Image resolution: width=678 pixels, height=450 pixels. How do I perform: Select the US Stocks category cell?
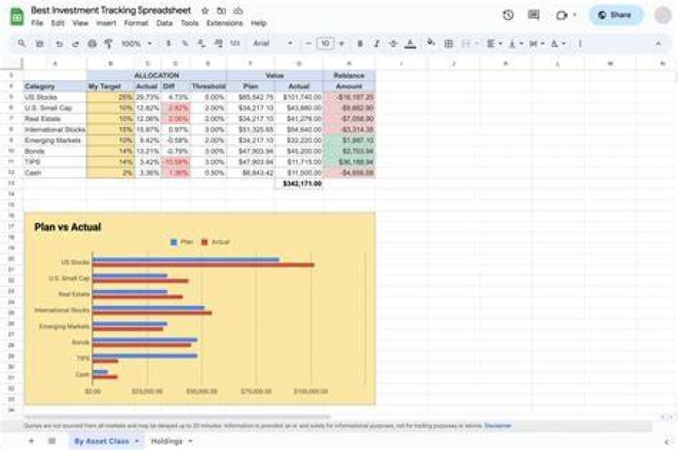point(55,97)
